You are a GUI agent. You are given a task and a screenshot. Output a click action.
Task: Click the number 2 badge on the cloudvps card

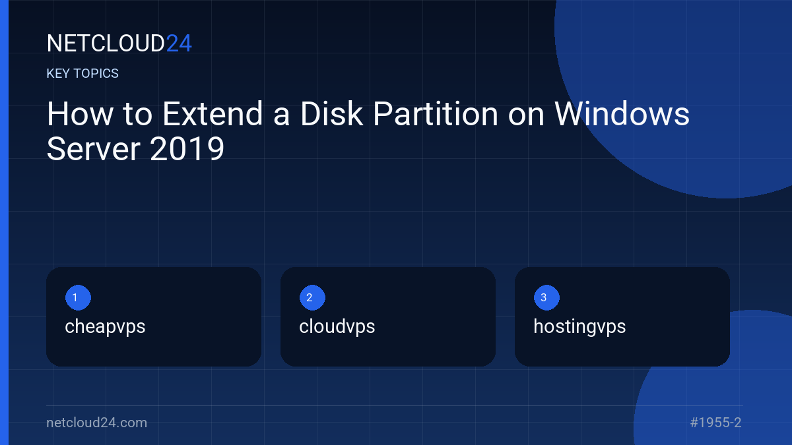point(312,298)
